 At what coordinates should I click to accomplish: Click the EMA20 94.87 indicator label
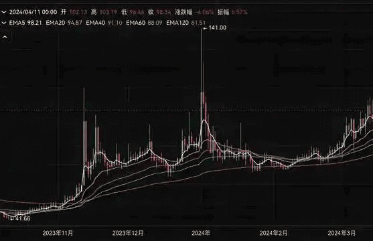(x=64, y=23)
